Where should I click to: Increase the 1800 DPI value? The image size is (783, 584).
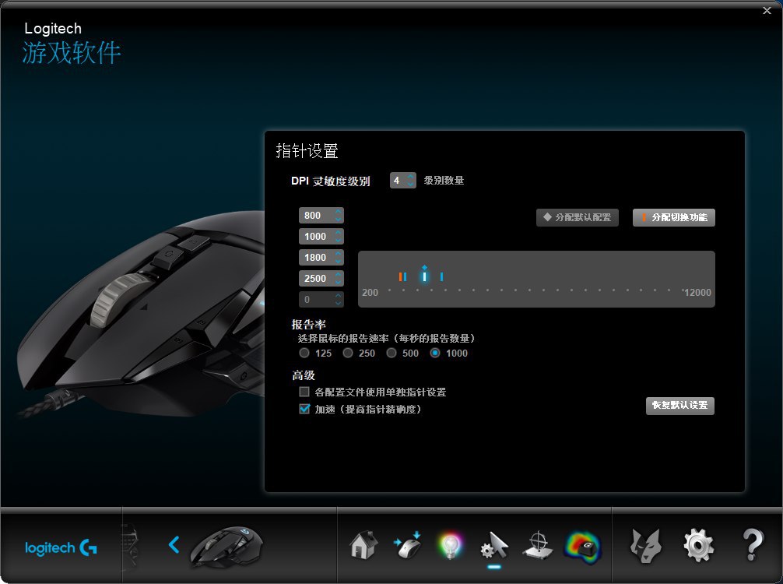pos(339,254)
